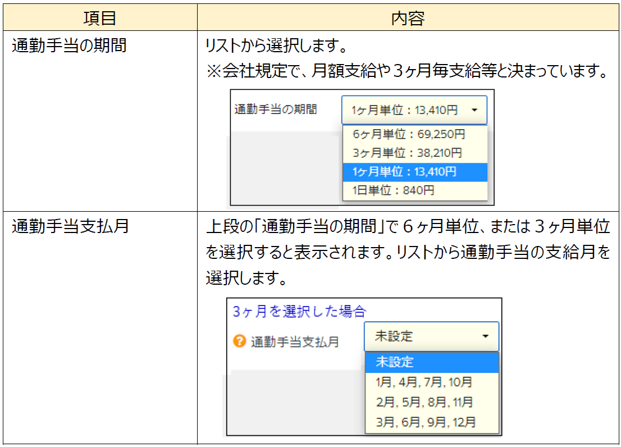This screenshot has width=621, height=447.
Task: Open the 未設定 combo box arrow
Action: tap(486, 336)
